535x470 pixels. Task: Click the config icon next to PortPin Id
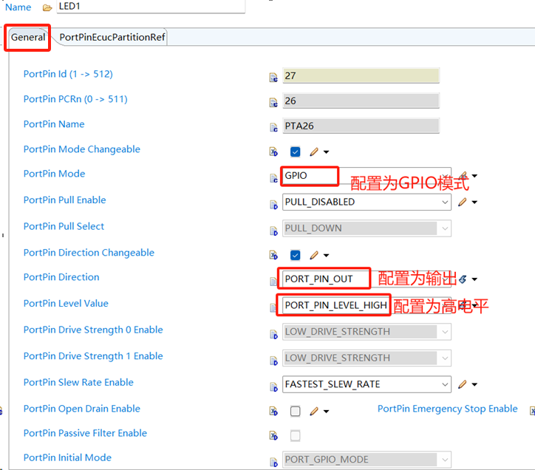[x=273, y=78]
